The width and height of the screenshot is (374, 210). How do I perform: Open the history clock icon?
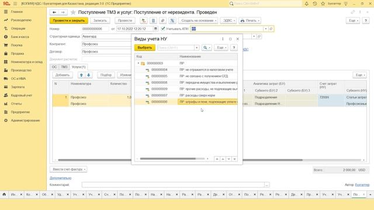point(315,3)
